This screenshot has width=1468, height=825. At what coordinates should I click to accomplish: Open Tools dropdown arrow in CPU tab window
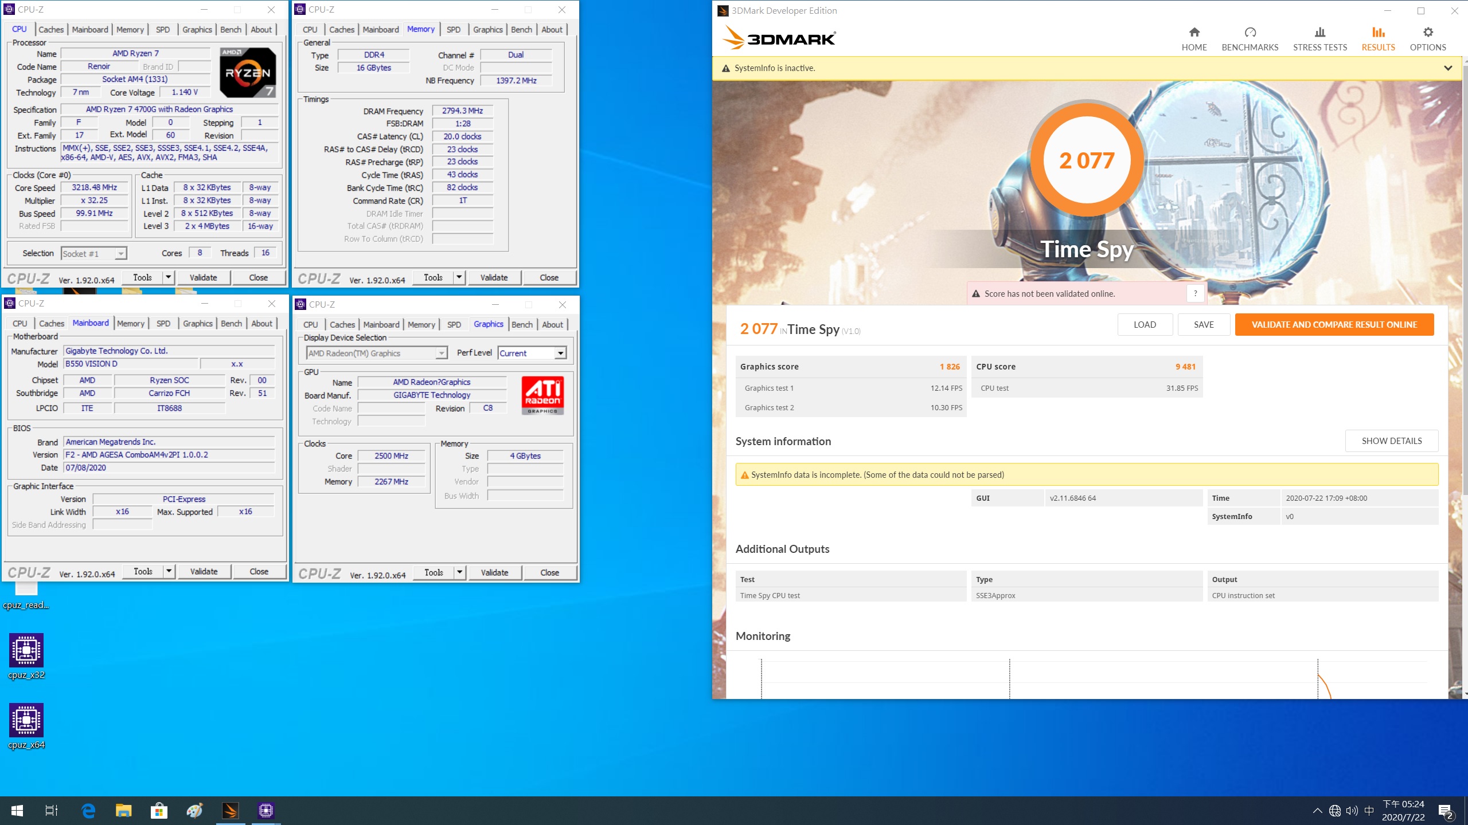click(169, 277)
